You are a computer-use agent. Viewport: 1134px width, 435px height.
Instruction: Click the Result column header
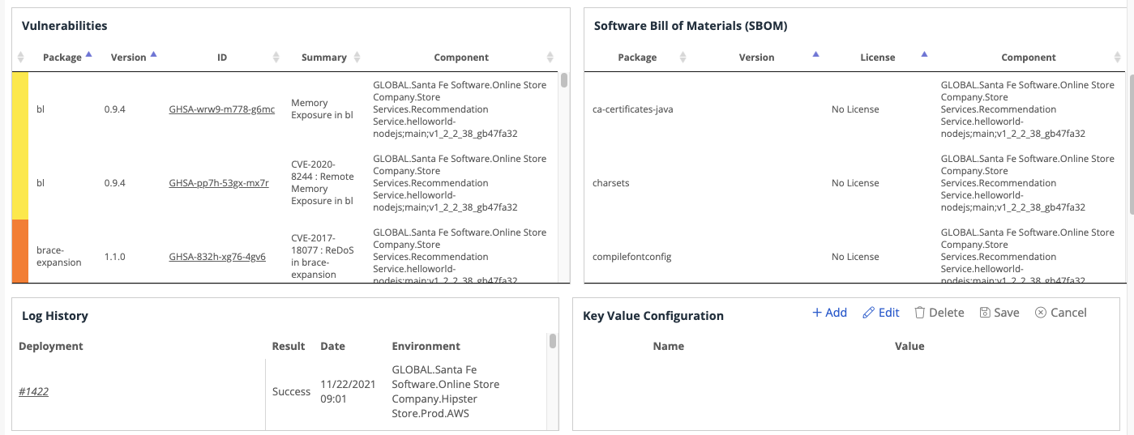pos(289,346)
